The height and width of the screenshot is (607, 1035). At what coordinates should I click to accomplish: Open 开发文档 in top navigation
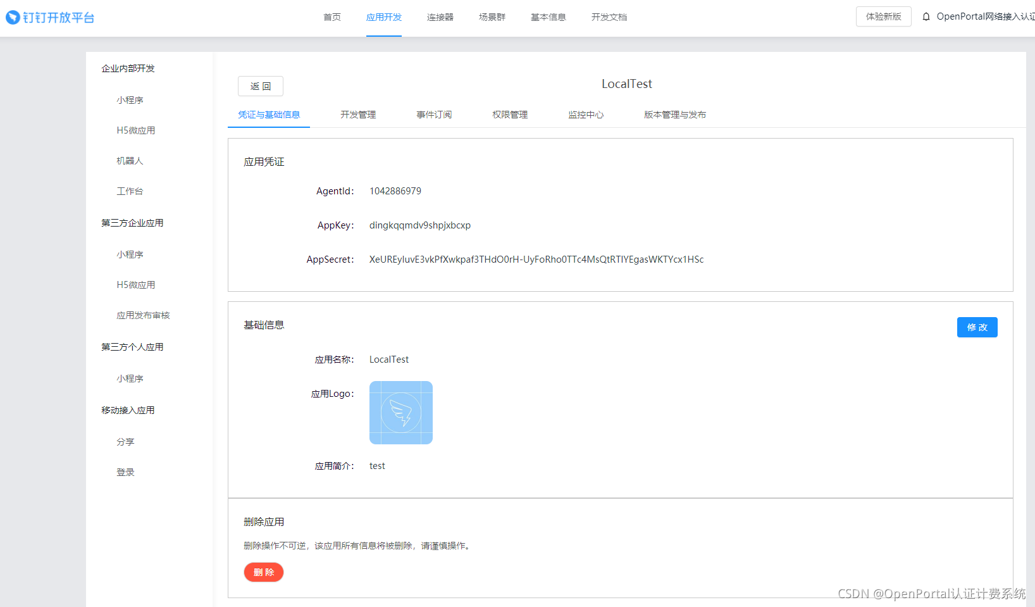click(x=609, y=17)
